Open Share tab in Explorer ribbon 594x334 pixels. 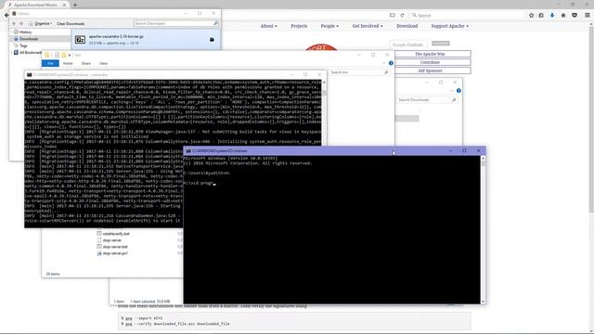tap(86, 63)
